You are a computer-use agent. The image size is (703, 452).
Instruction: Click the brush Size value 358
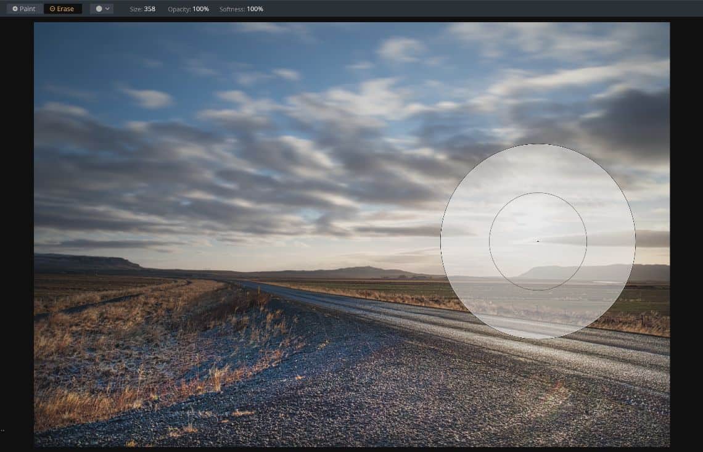pyautogui.click(x=150, y=9)
